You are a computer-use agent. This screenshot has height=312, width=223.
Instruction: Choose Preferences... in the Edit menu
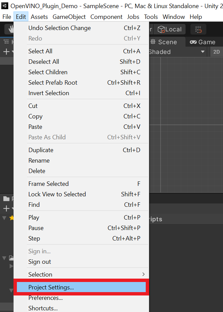coord(46,298)
